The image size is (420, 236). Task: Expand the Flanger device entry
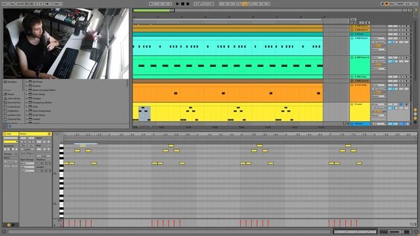26,98
